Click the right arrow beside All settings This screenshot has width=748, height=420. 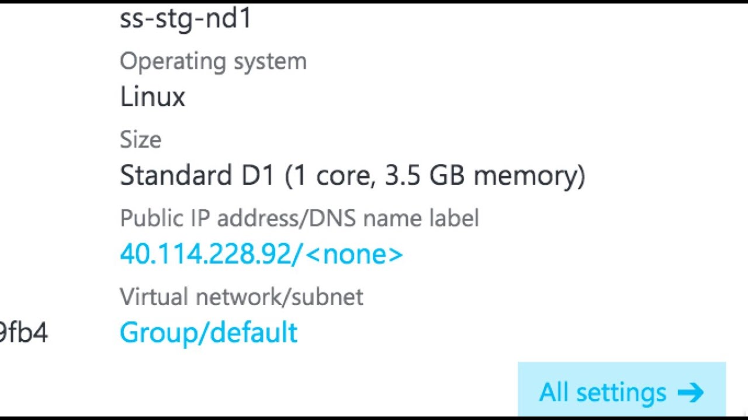(691, 393)
